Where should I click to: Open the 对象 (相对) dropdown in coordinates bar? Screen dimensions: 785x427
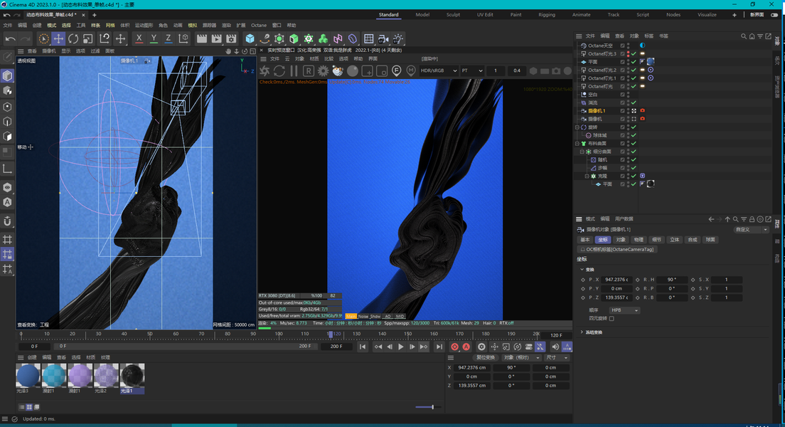tap(520, 358)
